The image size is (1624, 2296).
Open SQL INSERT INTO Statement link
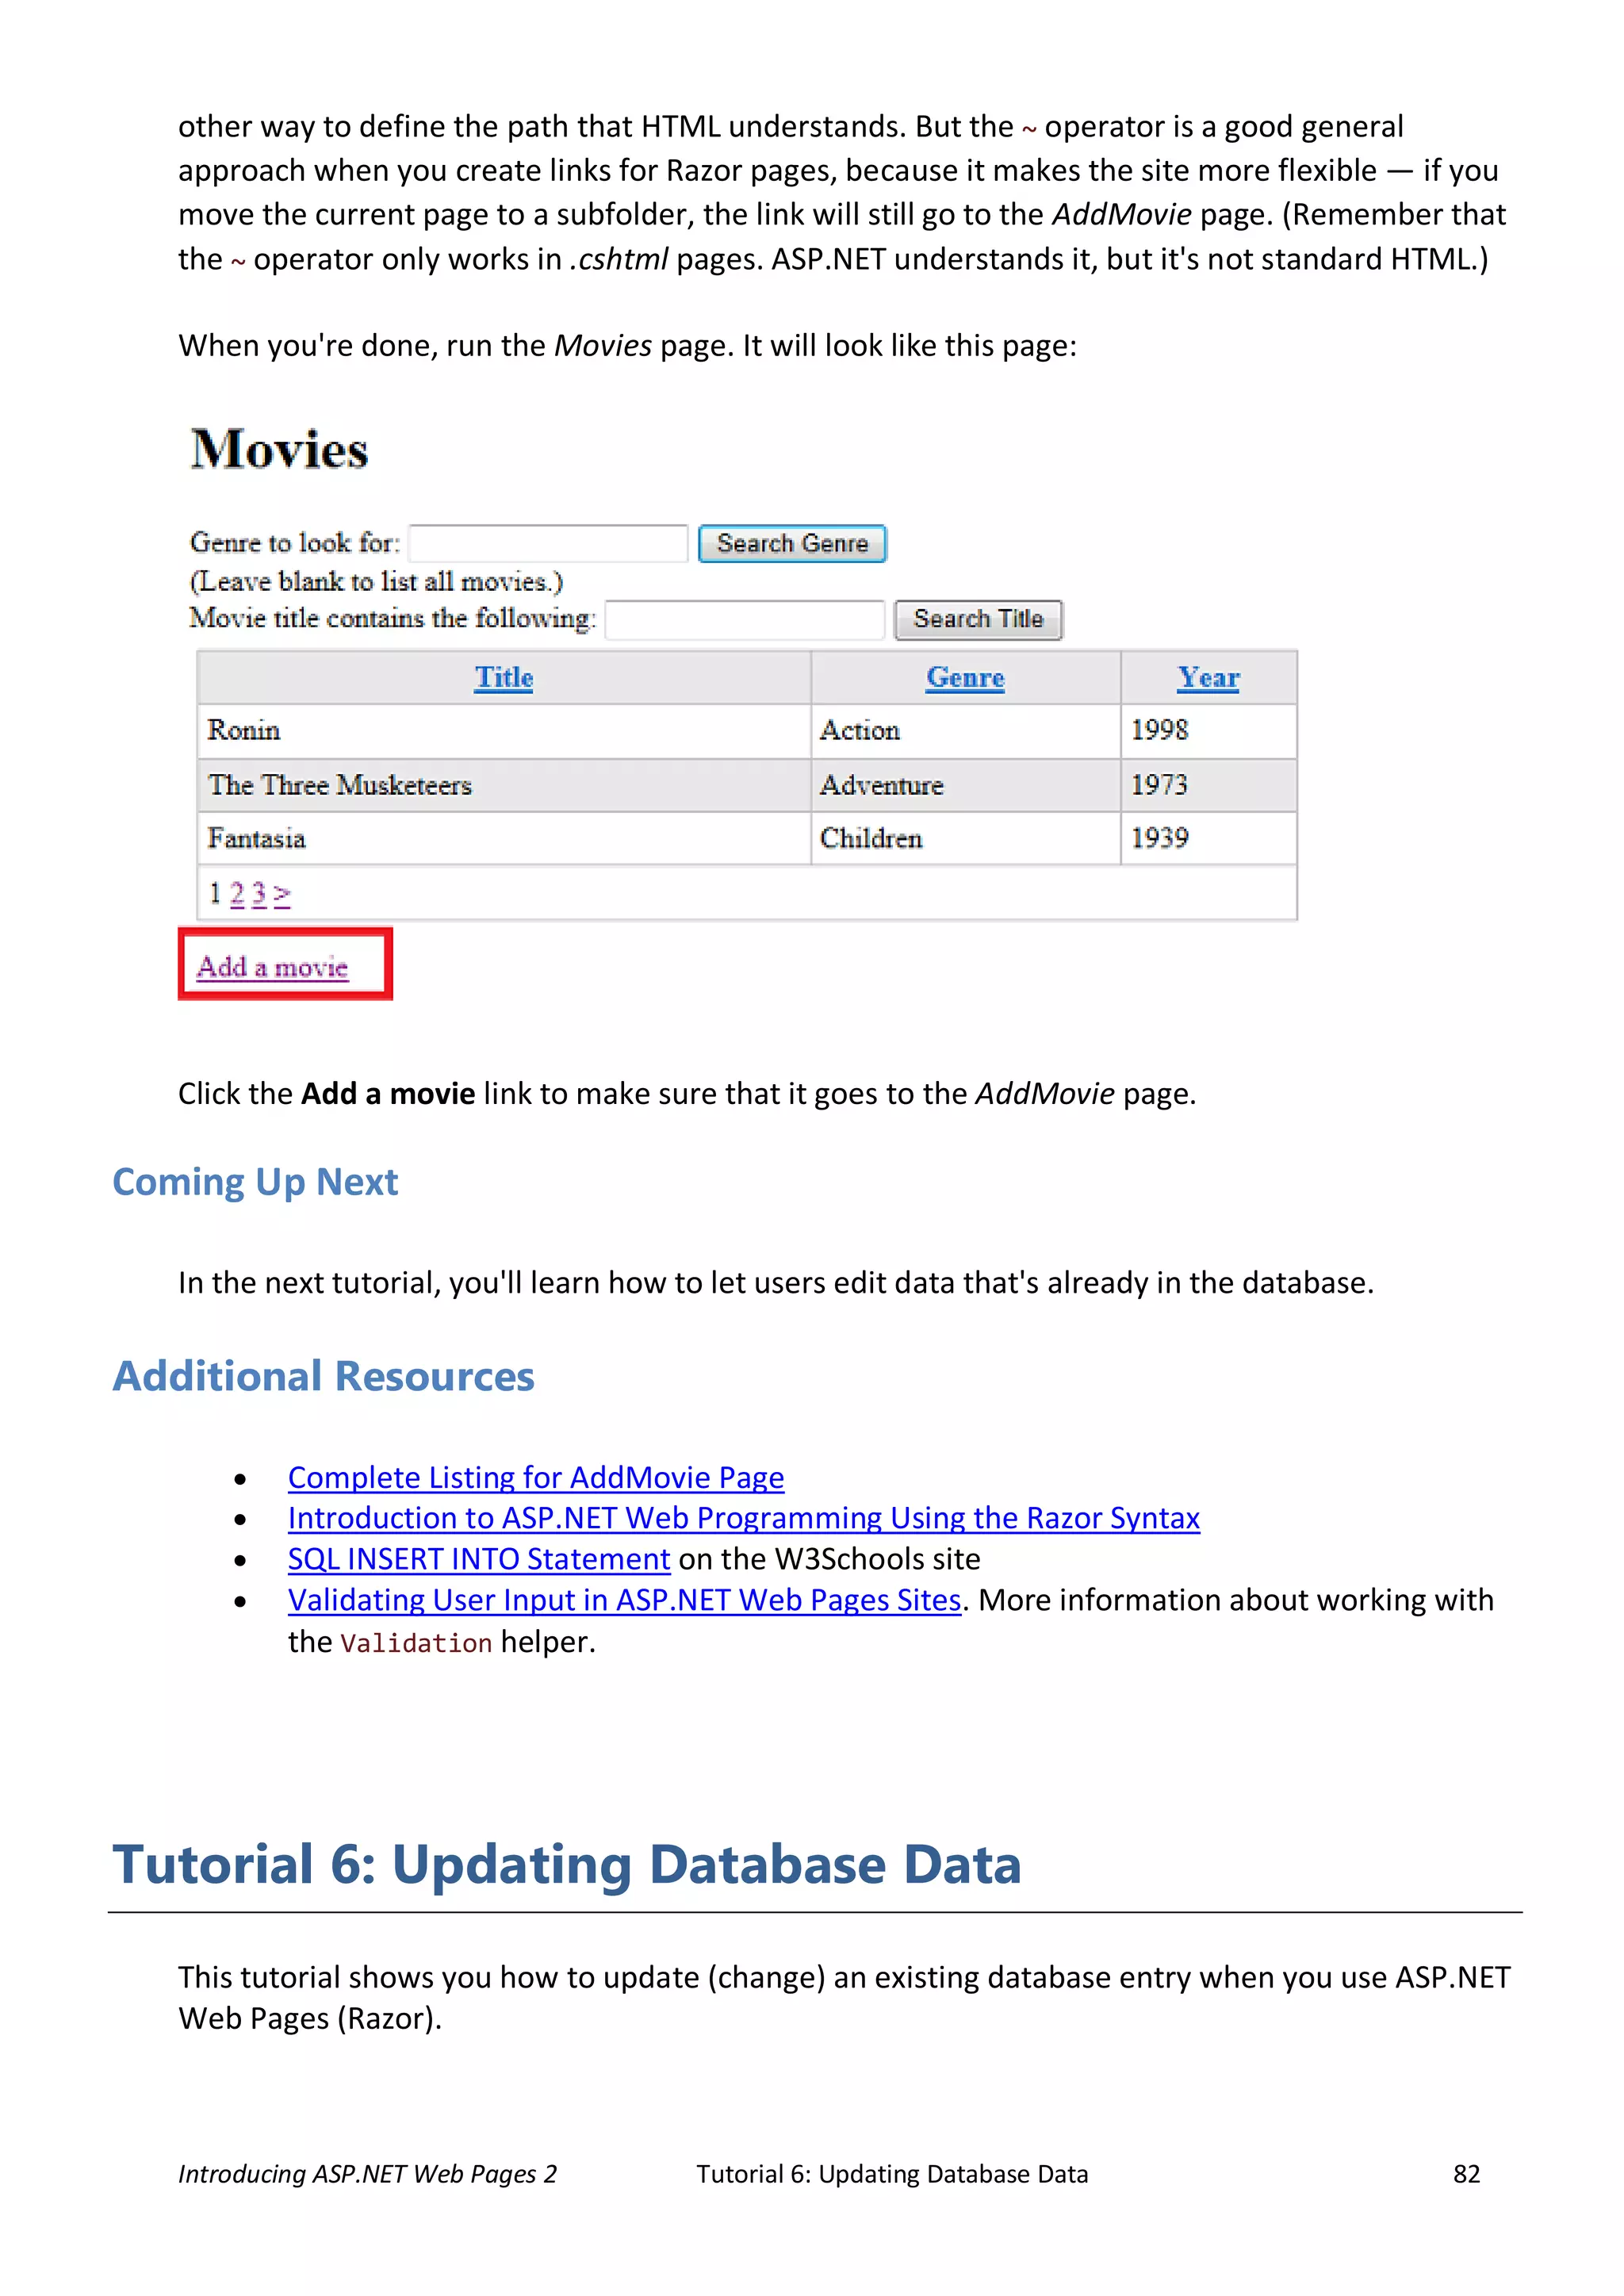(x=479, y=1559)
